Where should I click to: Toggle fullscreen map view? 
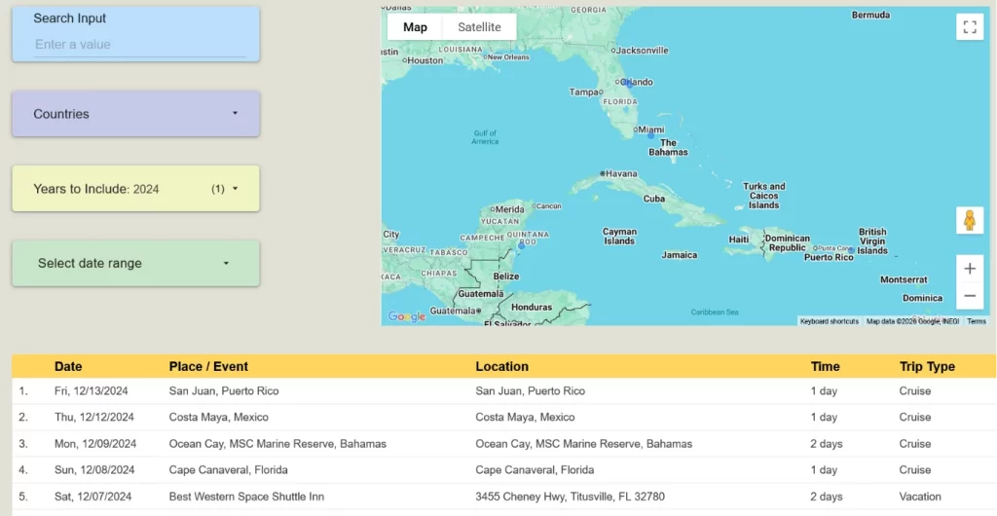point(970,26)
